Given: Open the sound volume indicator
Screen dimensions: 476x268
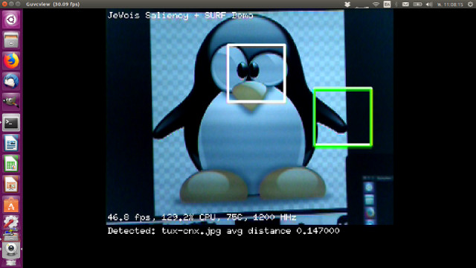Looking at the screenshot, I should coord(429,4).
